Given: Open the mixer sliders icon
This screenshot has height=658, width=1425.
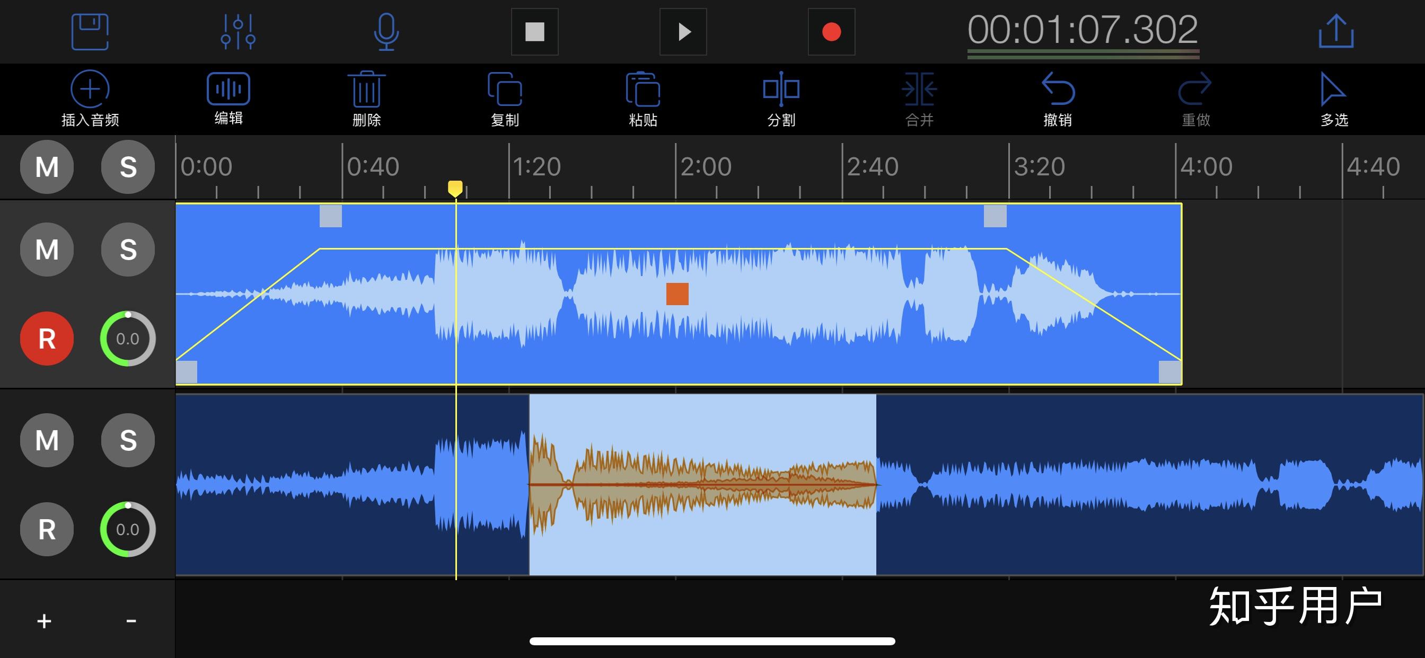Looking at the screenshot, I should tap(238, 32).
